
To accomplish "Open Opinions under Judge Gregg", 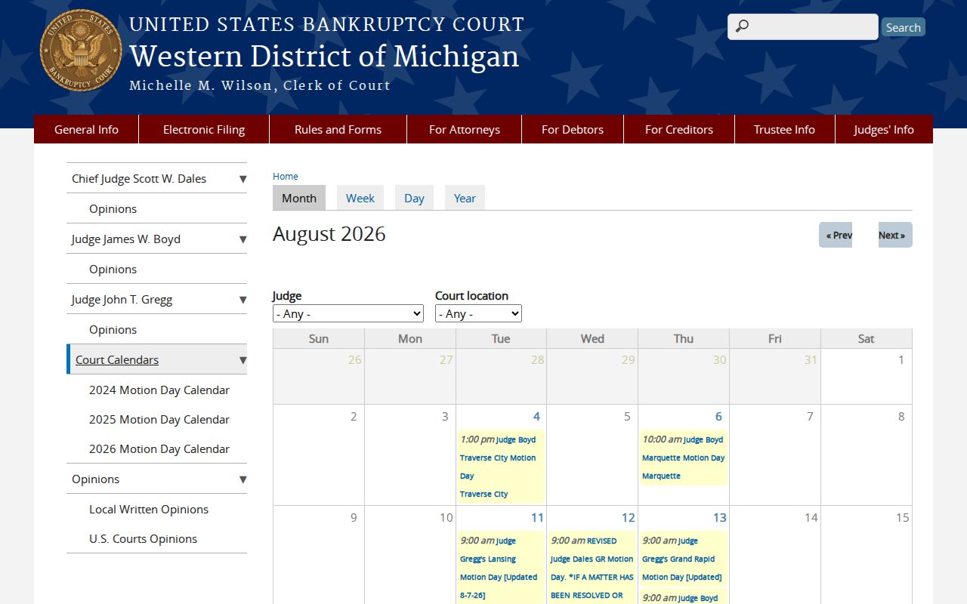I will (113, 329).
